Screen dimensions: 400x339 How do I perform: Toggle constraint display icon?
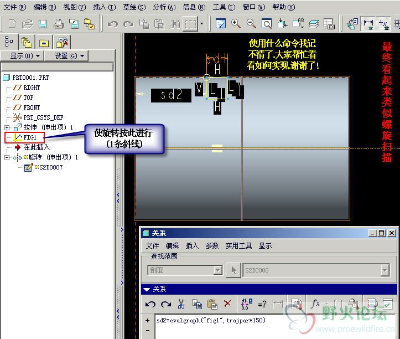383,23
